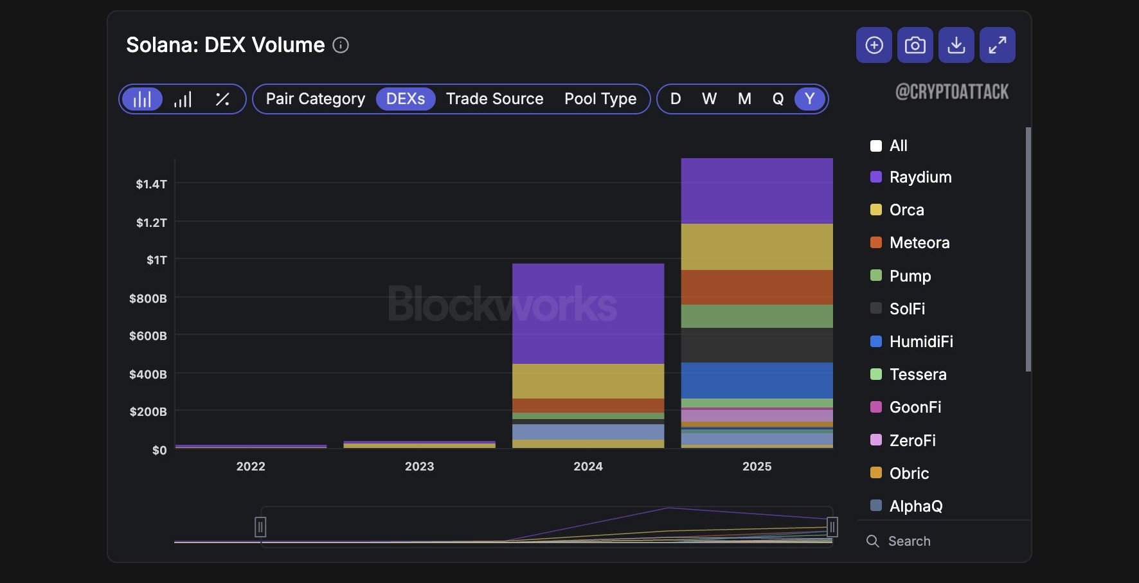This screenshot has height=583, width=1139.
Task: Open the info icon beside DEX Volume
Action: 341,45
